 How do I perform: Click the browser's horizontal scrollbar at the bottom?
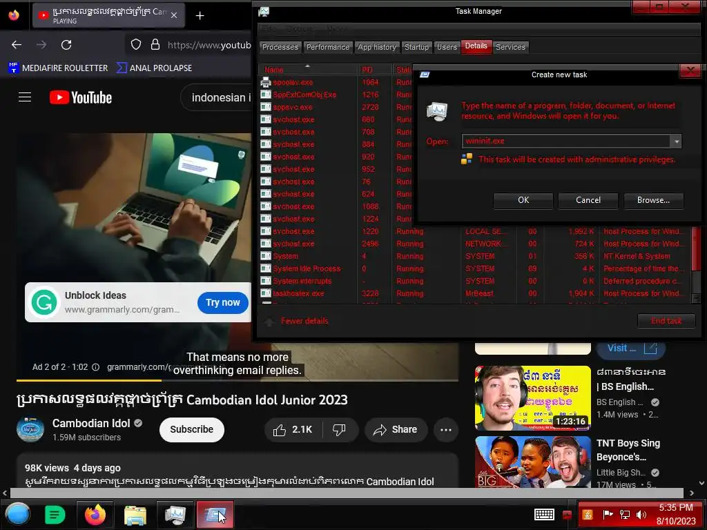pyautogui.click(x=347, y=493)
